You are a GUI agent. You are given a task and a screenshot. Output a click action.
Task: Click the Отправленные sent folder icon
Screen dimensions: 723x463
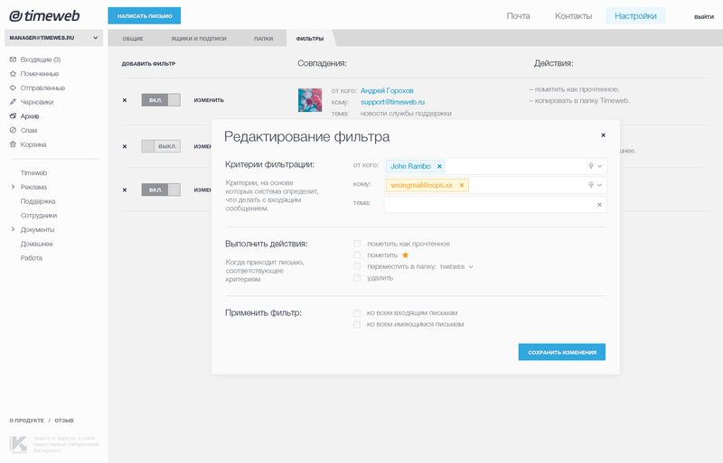tap(13, 88)
